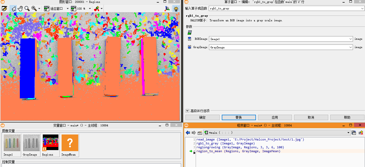Select the GrayImage variable thumbnail
This screenshot has width=365, height=167.
point(31,145)
